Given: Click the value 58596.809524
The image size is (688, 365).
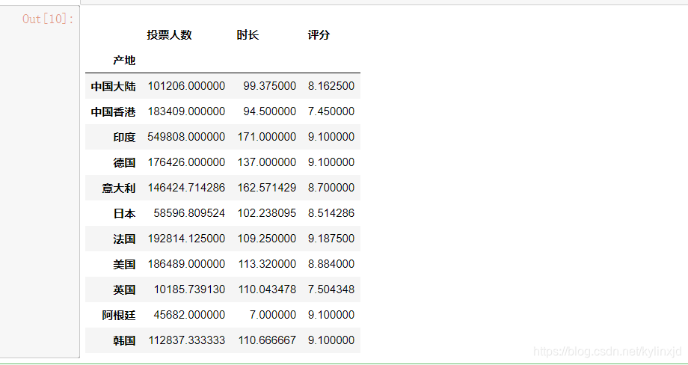Looking at the screenshot, I should click(189, 213).
